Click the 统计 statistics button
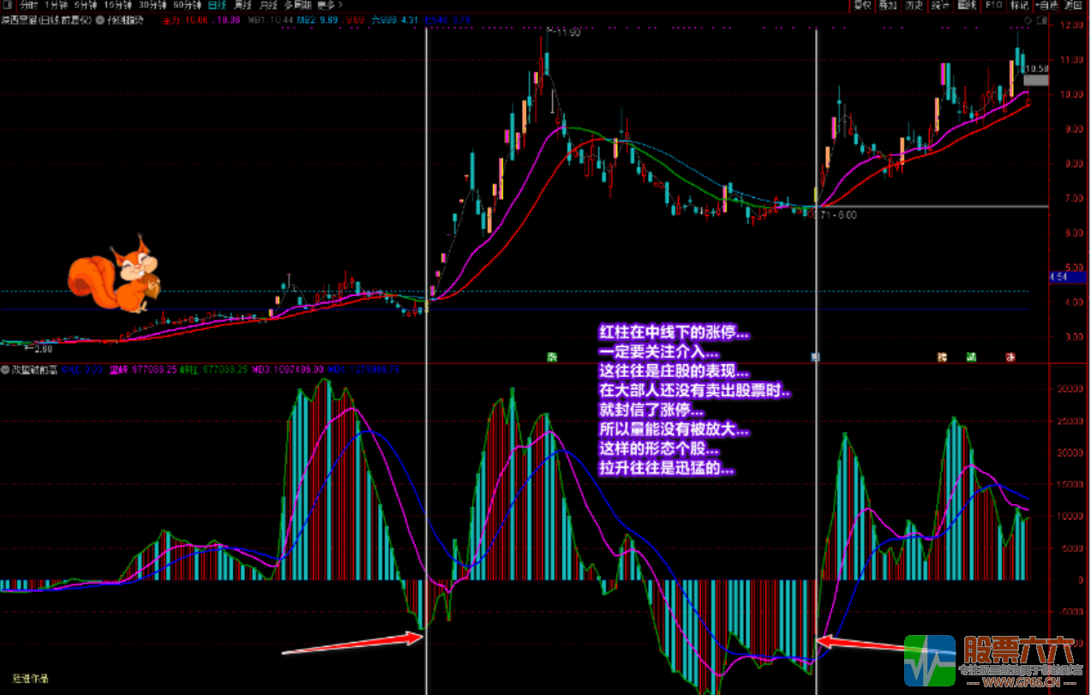The height and width of the screenshot is (695, 1091). click(941, 4)
